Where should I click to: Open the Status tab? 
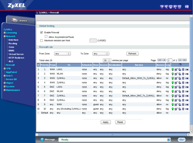click(20, 20)
